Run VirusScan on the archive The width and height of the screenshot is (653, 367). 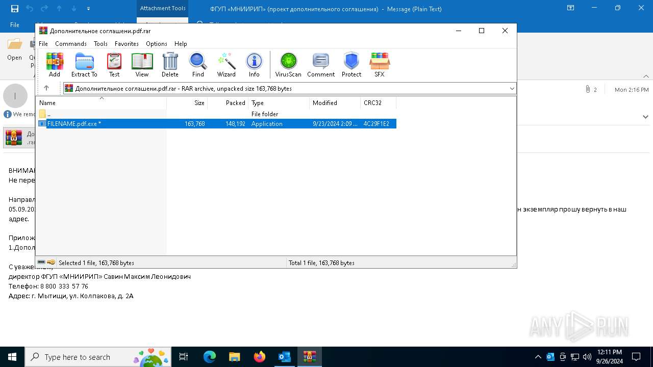pos(288,65)
